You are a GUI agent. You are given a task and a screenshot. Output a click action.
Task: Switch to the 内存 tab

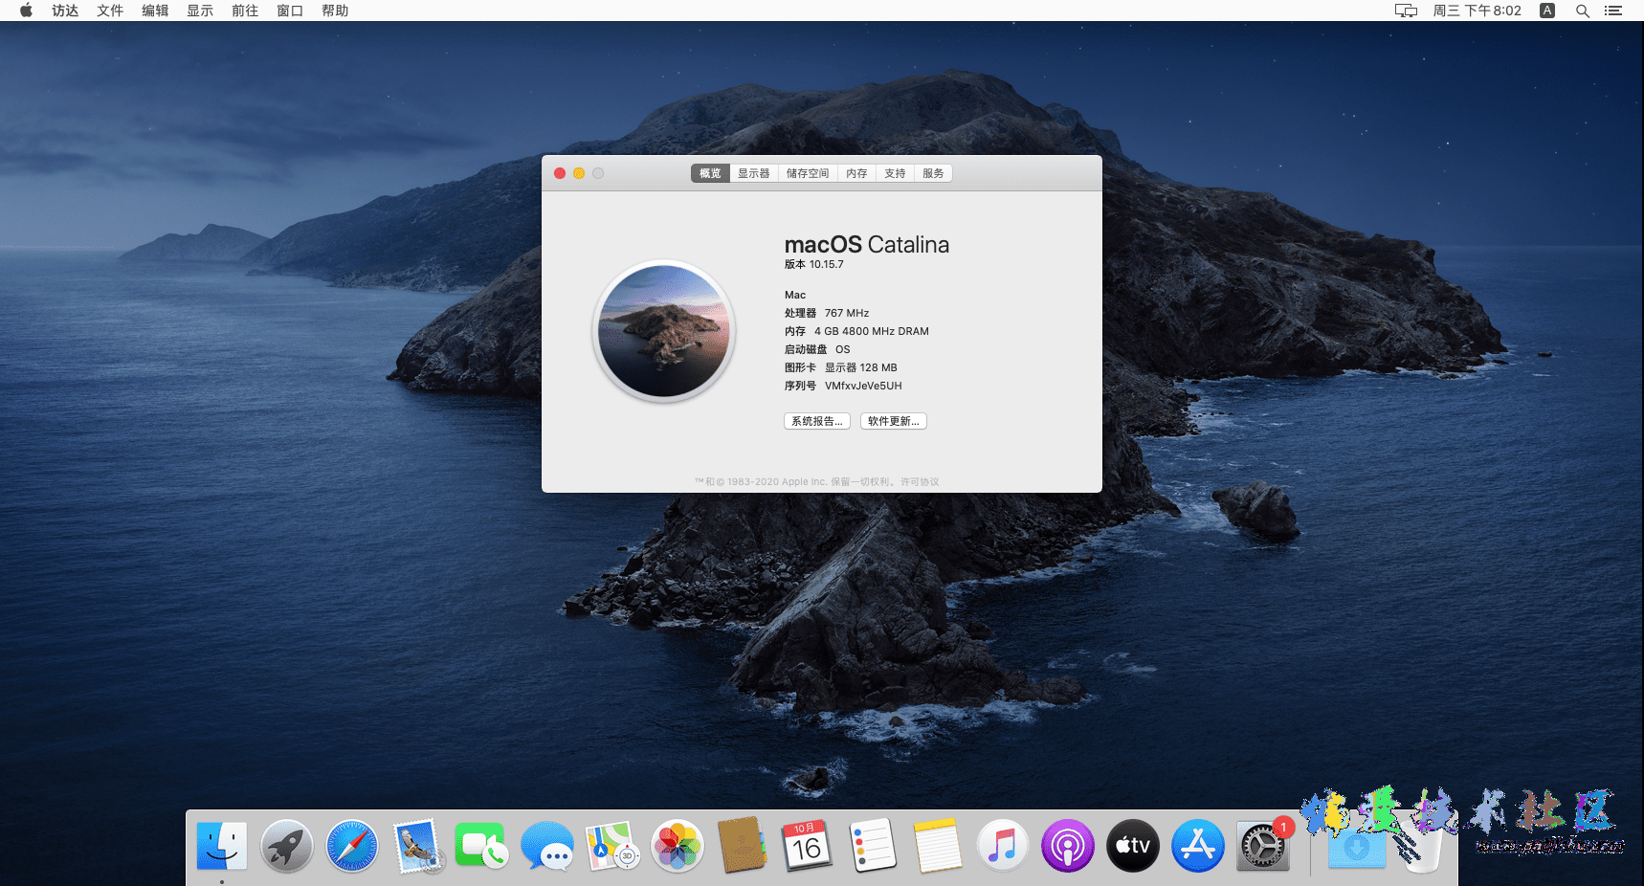pos(856,173)
